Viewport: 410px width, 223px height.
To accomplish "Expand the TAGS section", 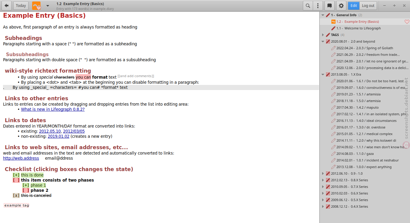I will pos(323,35).
